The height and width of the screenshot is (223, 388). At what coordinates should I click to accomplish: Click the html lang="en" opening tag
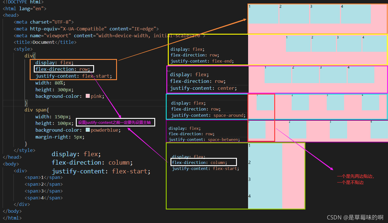(x=24, y=9)
